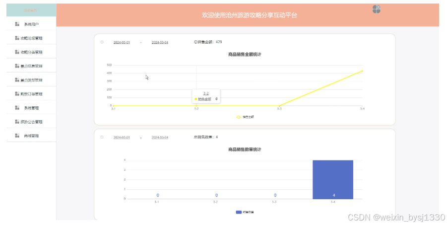Open the 系统管理 menu
Viewport: 447px width, 225px height.
click(x=31, y=108)
